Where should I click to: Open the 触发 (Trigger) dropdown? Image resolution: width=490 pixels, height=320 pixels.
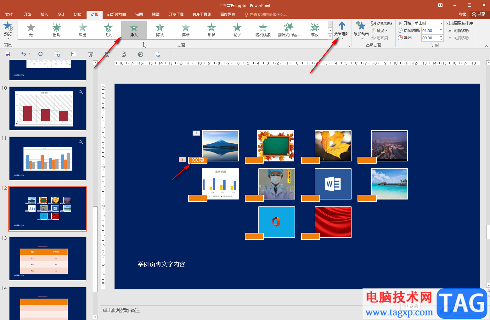[380, 31]
